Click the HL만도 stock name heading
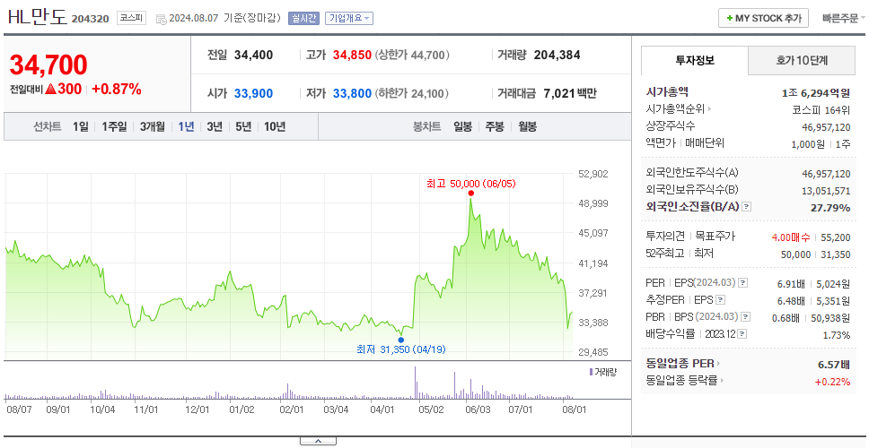This screenshot has height=448, width=869. tap(38, 18)
